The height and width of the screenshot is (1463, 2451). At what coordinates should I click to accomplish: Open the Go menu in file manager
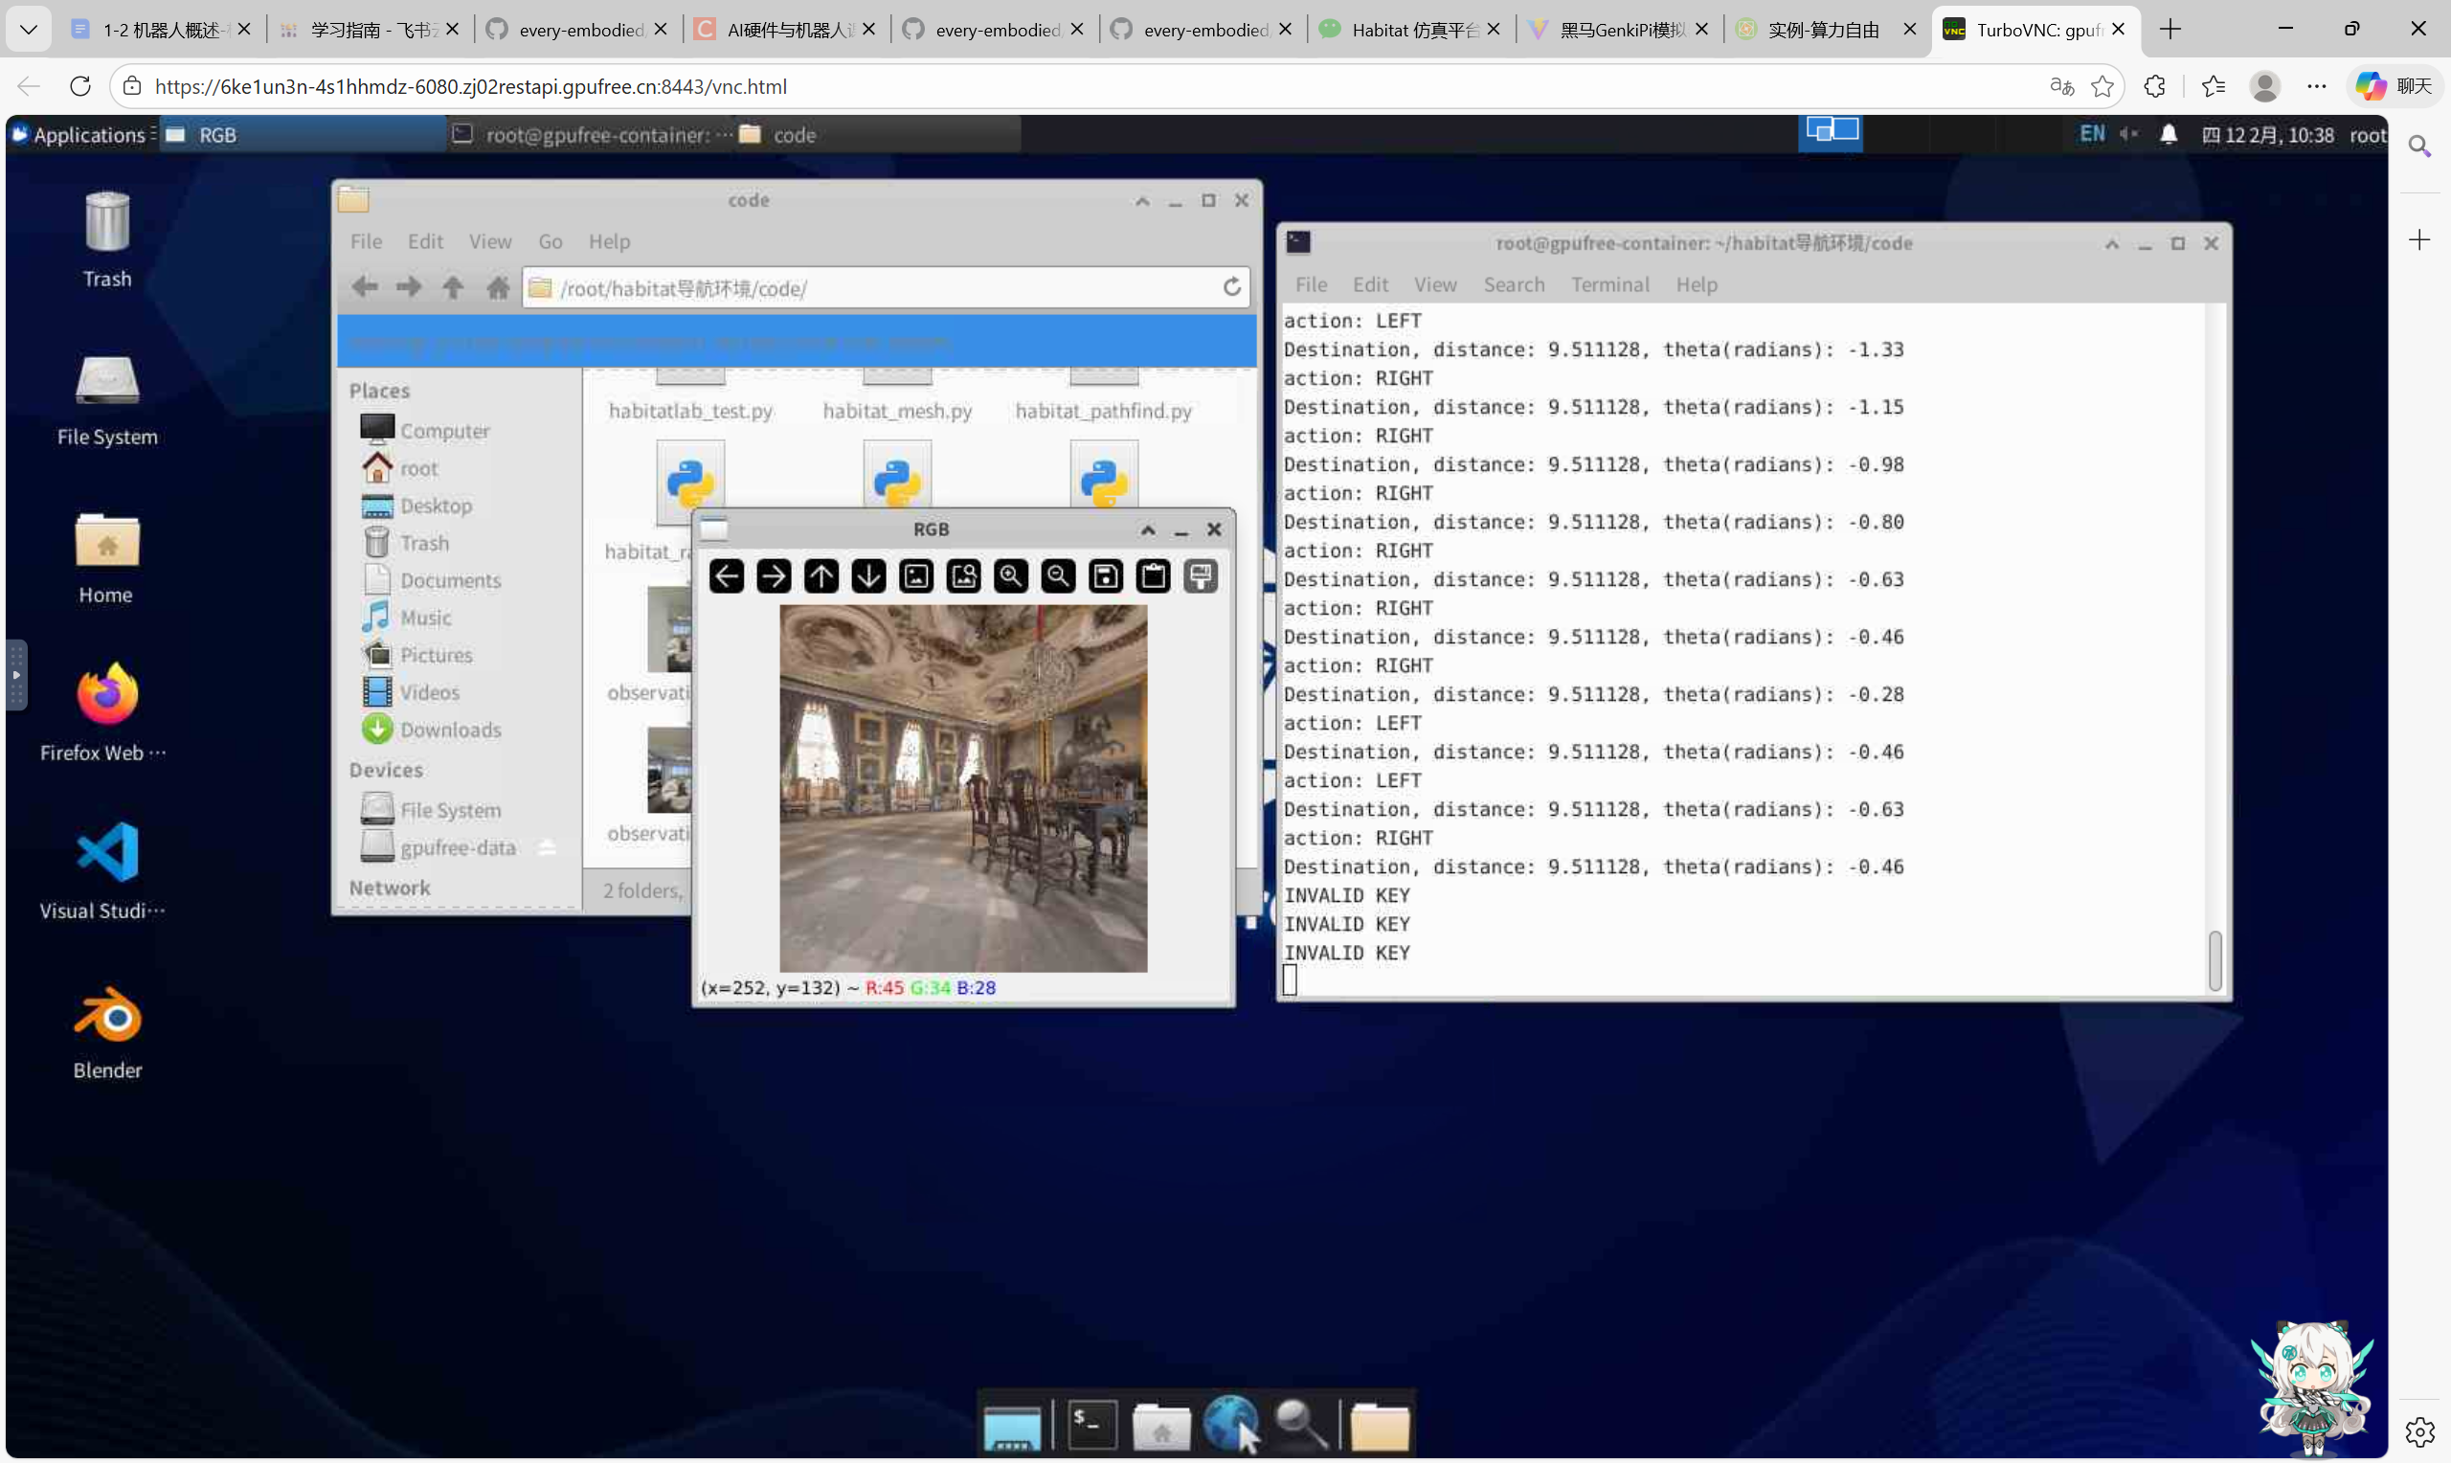pos(550,241)
